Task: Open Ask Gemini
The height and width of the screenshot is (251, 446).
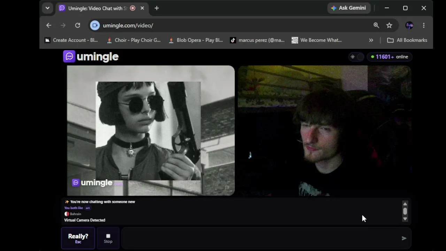Action: 348,8
